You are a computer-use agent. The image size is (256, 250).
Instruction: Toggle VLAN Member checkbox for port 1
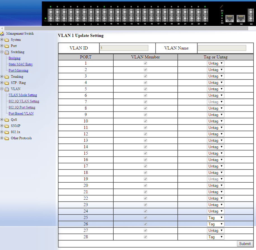coord(145,63)
